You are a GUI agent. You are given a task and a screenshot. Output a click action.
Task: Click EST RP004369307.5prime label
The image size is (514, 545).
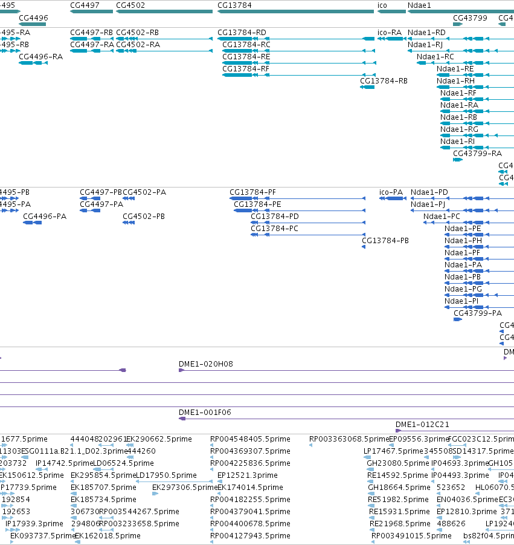250,451
